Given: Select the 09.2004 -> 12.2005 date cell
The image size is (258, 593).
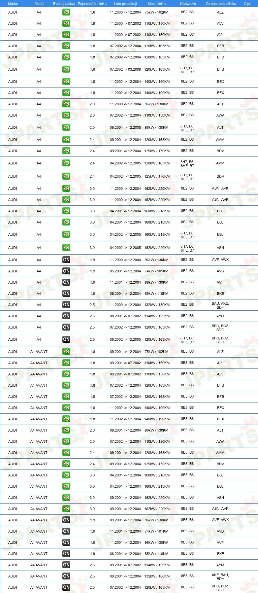Looking at the screenshot, I should (x=125, y=127).
